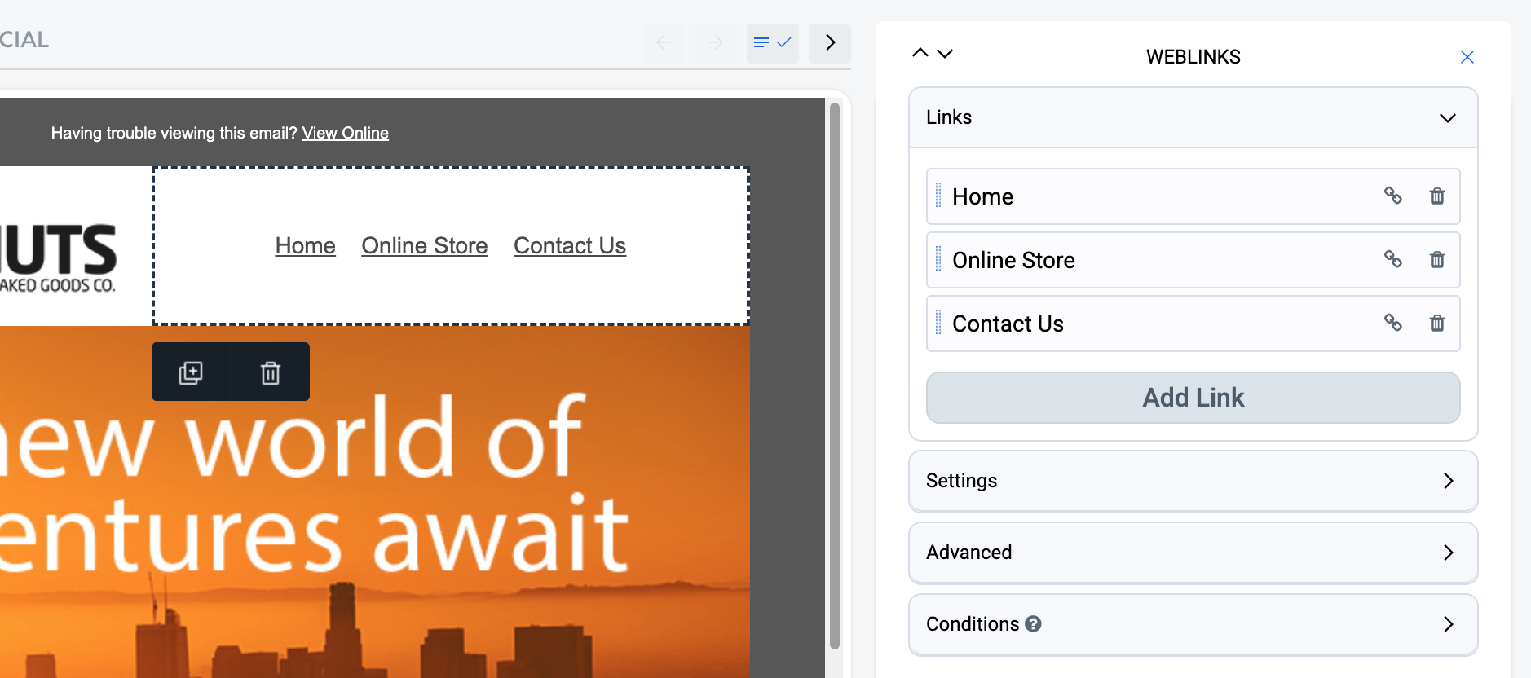Screen dimensions: 1531x678
Task: Delete the selected weblinks block
Action: pyautogui.click(x=270, y=372)
